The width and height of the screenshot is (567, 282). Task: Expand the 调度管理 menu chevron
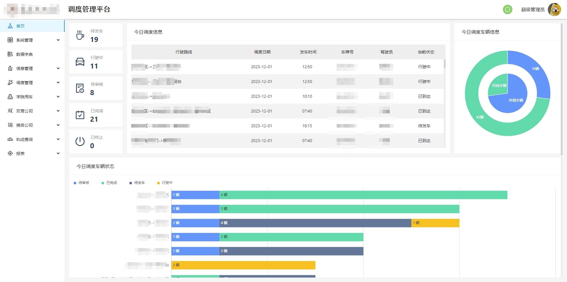(x=58, y=83)
